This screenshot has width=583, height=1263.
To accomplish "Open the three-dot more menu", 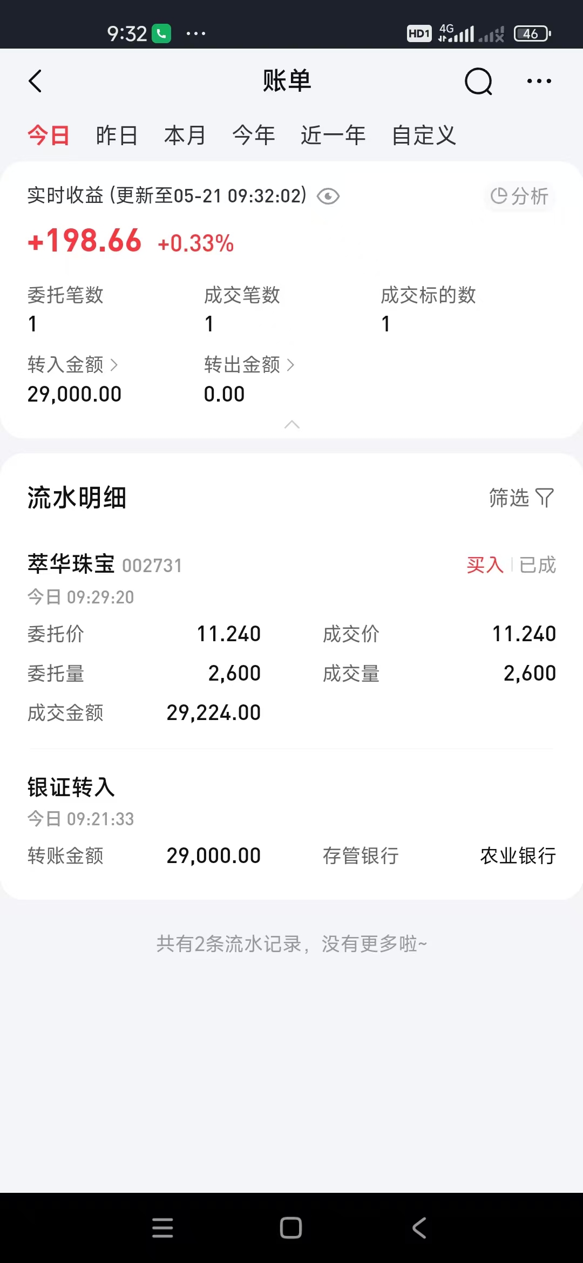I will pyautogui.click(x=539, y=81).
